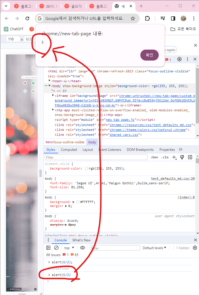Open the (index):8 source link

[186, 197]
